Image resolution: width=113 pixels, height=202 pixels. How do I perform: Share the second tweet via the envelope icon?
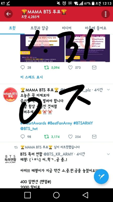94,137
